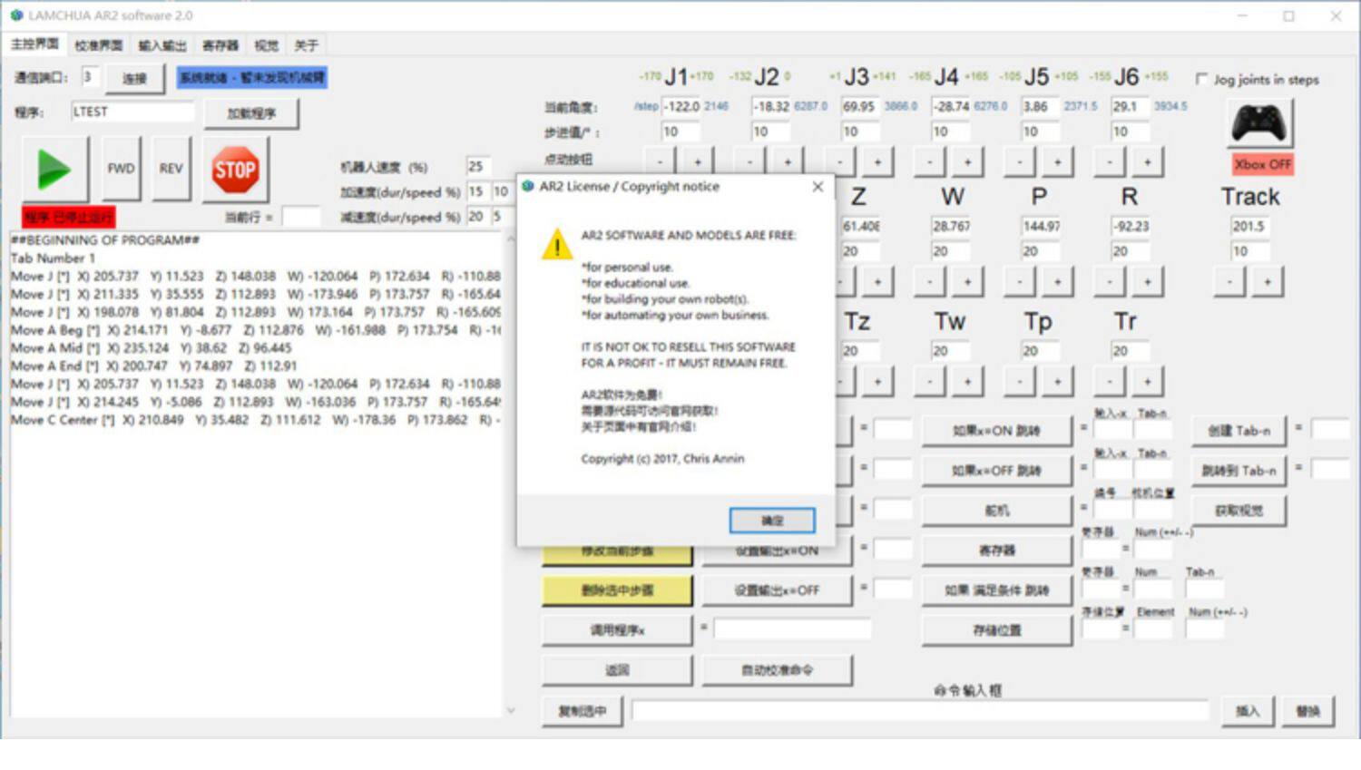This screenshot has height=770, width=1361.
Task: Jog the Track in the plus direction
Action: point(1268,282)
